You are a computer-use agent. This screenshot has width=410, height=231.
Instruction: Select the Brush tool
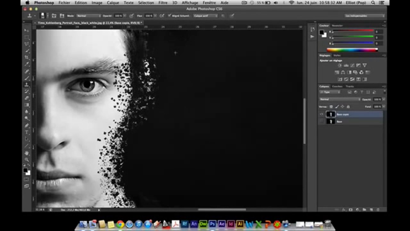click(27, 78)
